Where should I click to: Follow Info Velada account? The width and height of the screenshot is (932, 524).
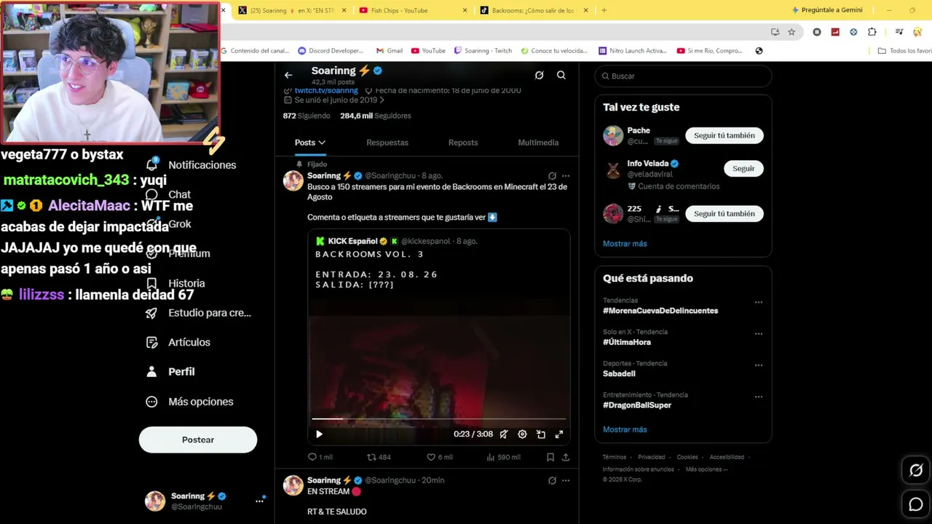coord(743,168)
